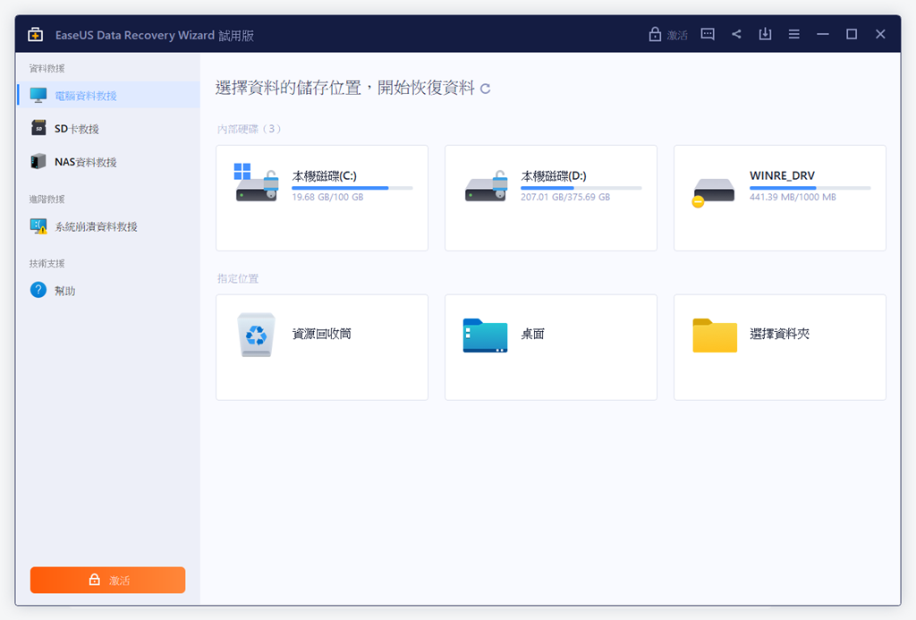Click the blue question mark help icon
This screenshot has height=620, width=916.
point(38,290)
